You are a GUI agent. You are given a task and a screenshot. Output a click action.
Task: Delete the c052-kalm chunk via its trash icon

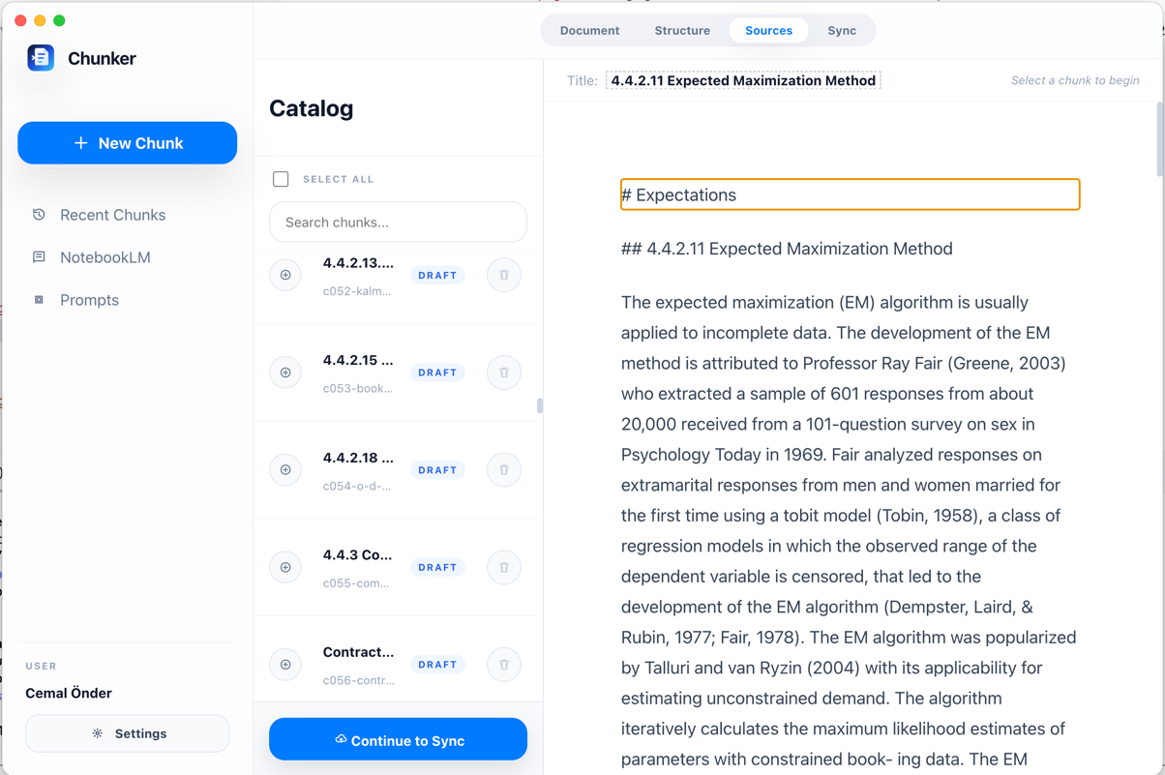click(x=504, y=276)
